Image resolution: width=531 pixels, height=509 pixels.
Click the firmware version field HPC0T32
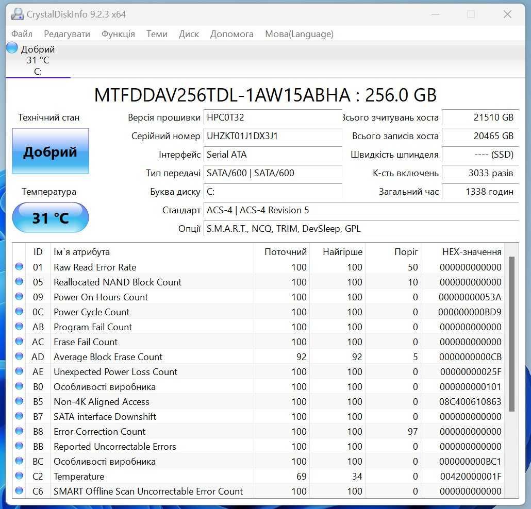[273, 117]
